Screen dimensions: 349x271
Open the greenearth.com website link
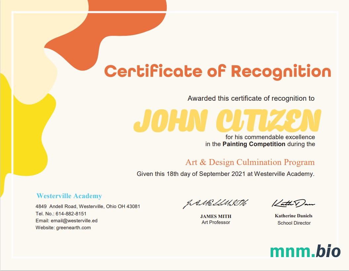[73, 228]
